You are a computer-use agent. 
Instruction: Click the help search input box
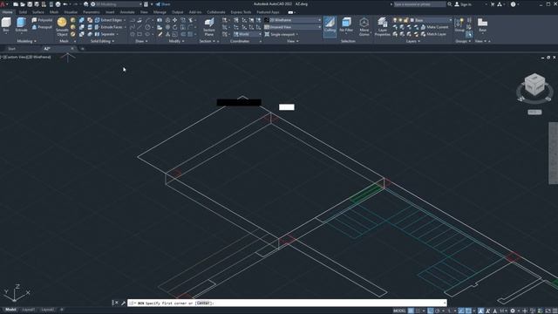419,4
